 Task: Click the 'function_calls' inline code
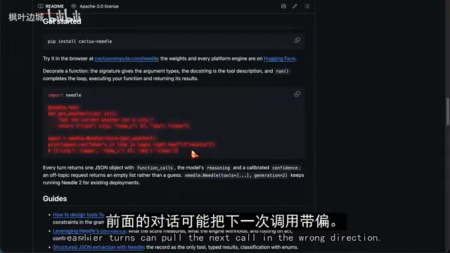(x=155, y=168)
